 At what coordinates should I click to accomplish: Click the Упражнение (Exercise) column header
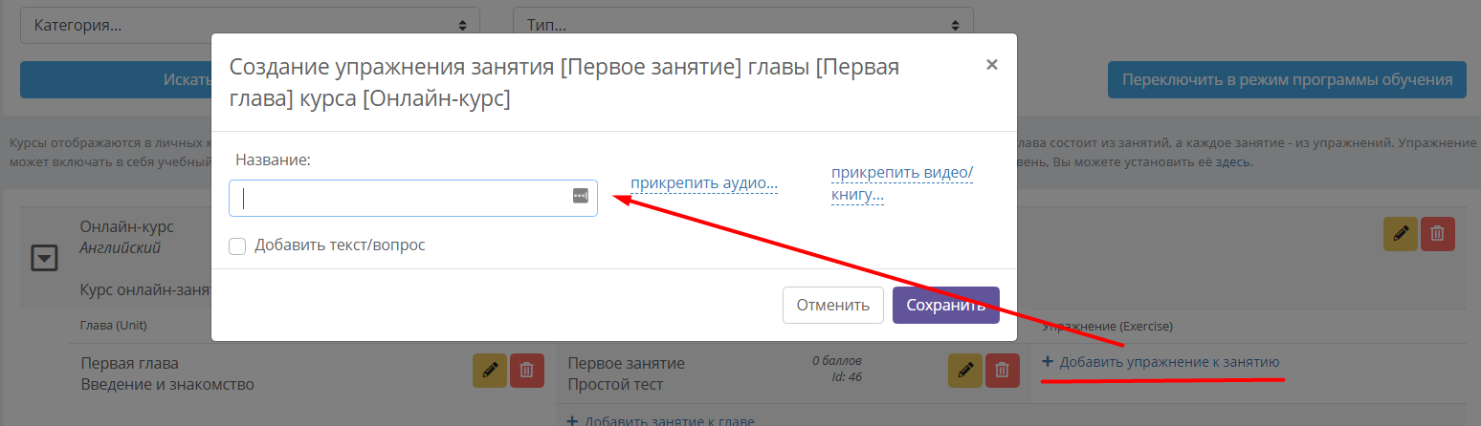tap(1108, 327)
